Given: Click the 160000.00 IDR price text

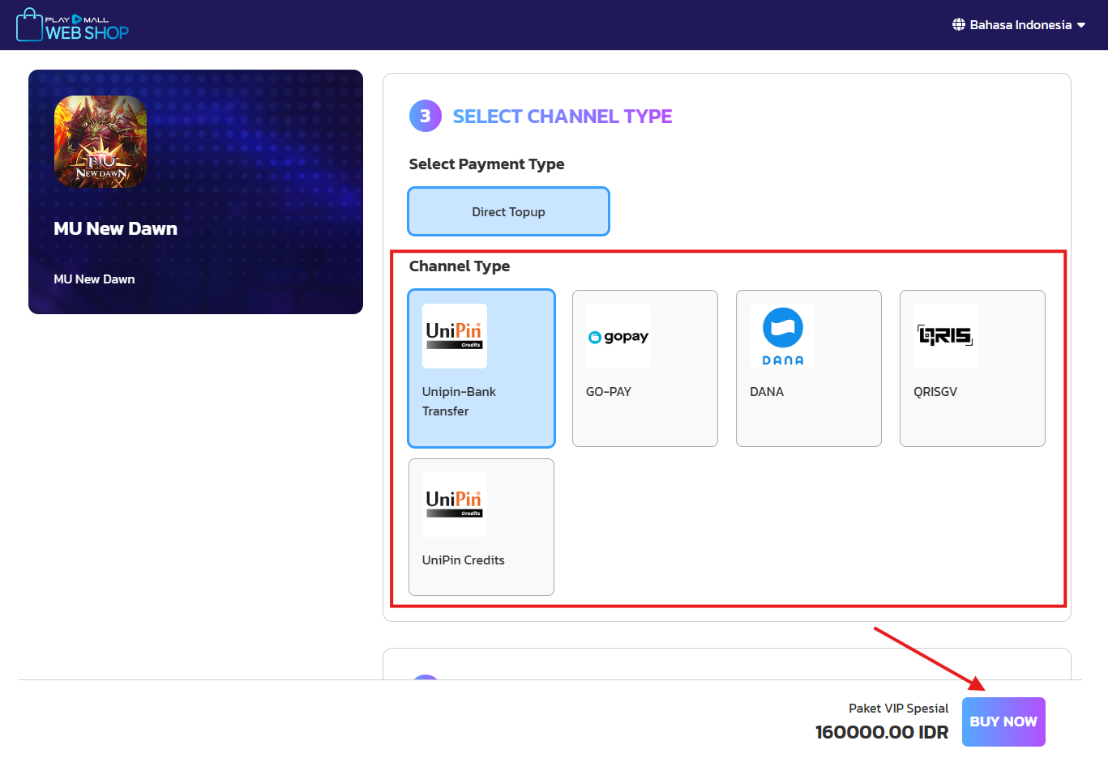Looking at the screenshot, I should 882,732.
